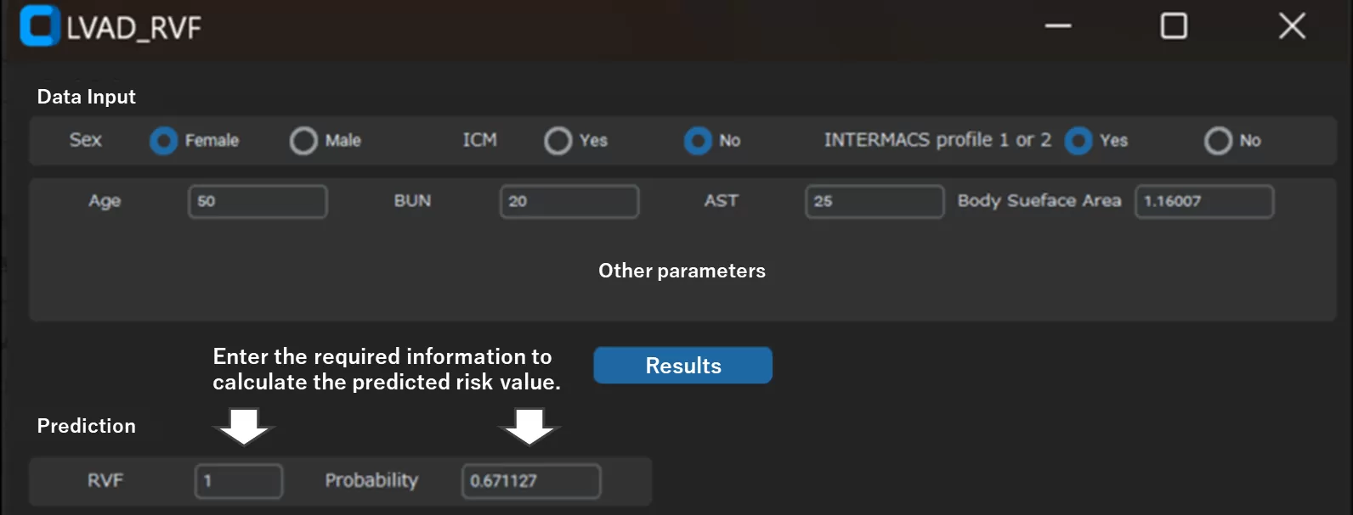Focus the BUN value field
Viewport: 1353px width, 515px height.
coord(569,202)
